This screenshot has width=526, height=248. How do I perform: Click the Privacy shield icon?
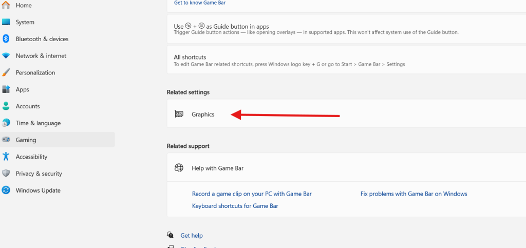pos(6,174)
